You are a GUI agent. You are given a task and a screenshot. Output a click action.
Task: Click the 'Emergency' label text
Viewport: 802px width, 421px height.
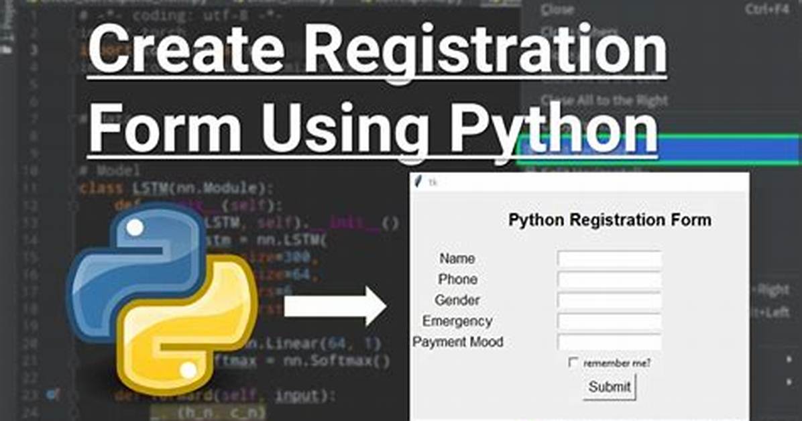click(457, 321)
